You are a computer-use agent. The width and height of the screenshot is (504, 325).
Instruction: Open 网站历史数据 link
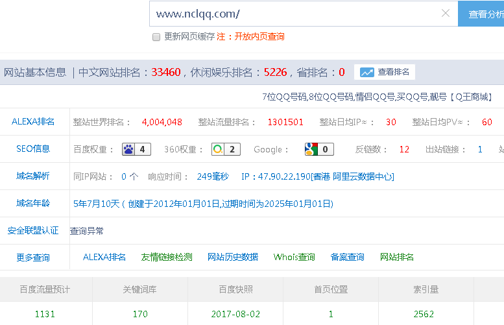(x=233, y=258)
